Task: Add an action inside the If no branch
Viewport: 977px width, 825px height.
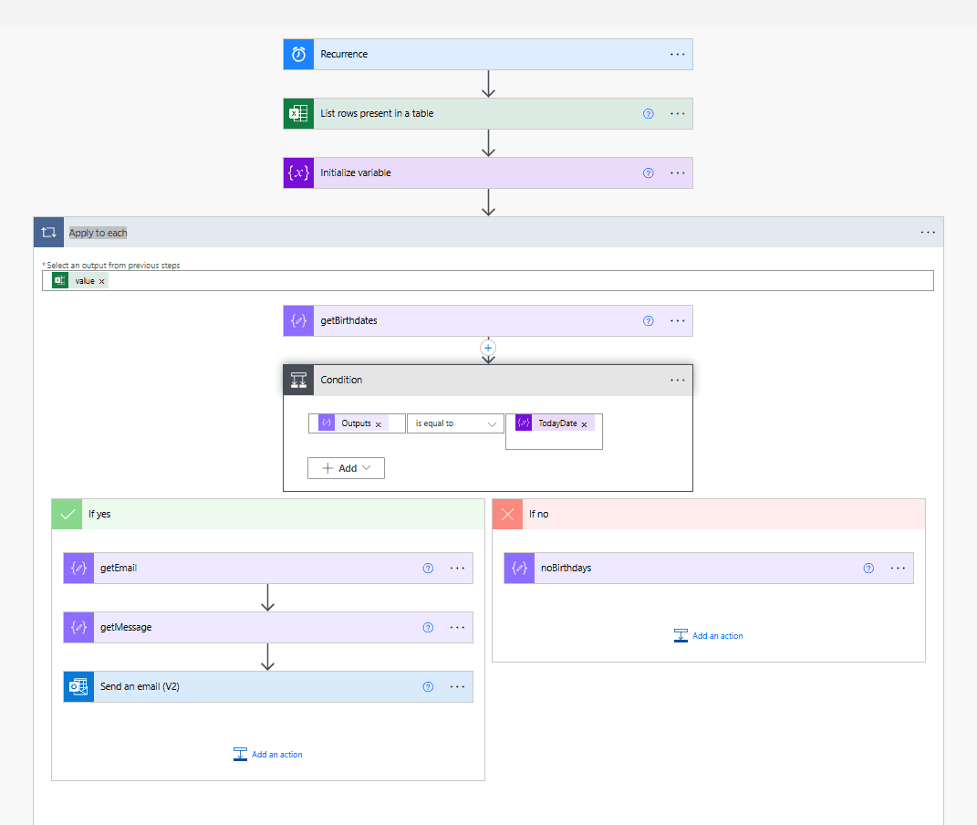Action: pyautogui.click(x=709, y=635)
